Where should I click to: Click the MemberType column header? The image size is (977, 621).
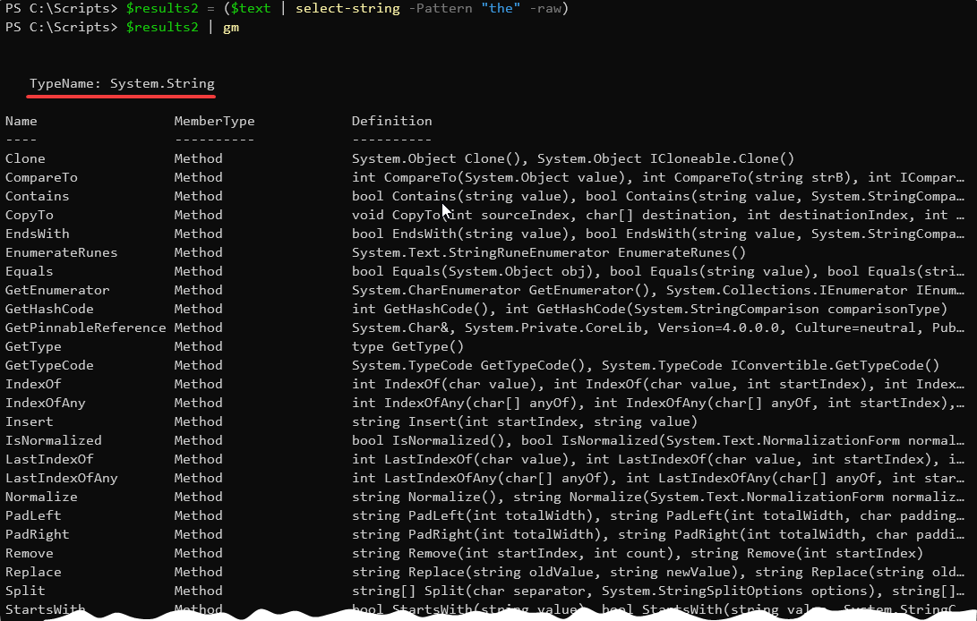click(214, 121)
